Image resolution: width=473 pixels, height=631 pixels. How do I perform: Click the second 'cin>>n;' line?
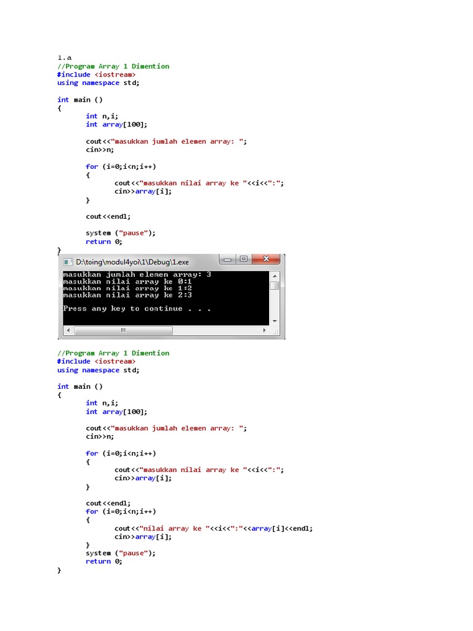100,437
